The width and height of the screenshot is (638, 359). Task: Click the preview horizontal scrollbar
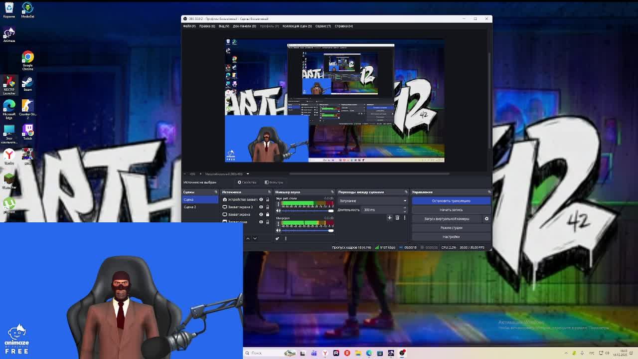[x=369, y=174]
